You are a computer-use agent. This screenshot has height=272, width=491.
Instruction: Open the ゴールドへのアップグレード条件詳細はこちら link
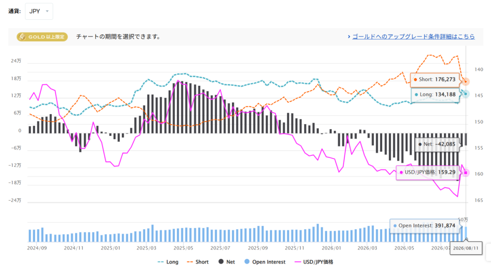pos(413,36)
